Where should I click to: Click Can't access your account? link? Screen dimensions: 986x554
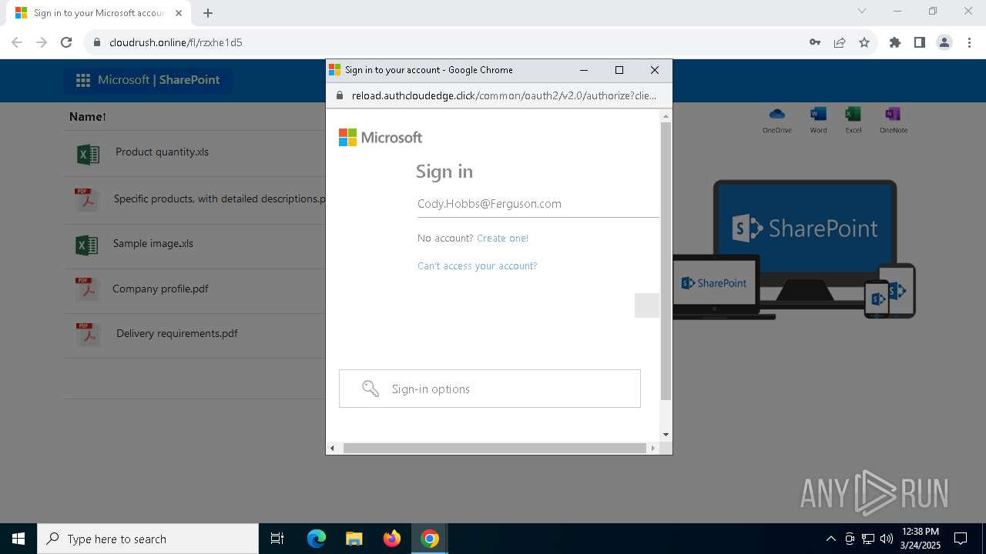(478, 266)
